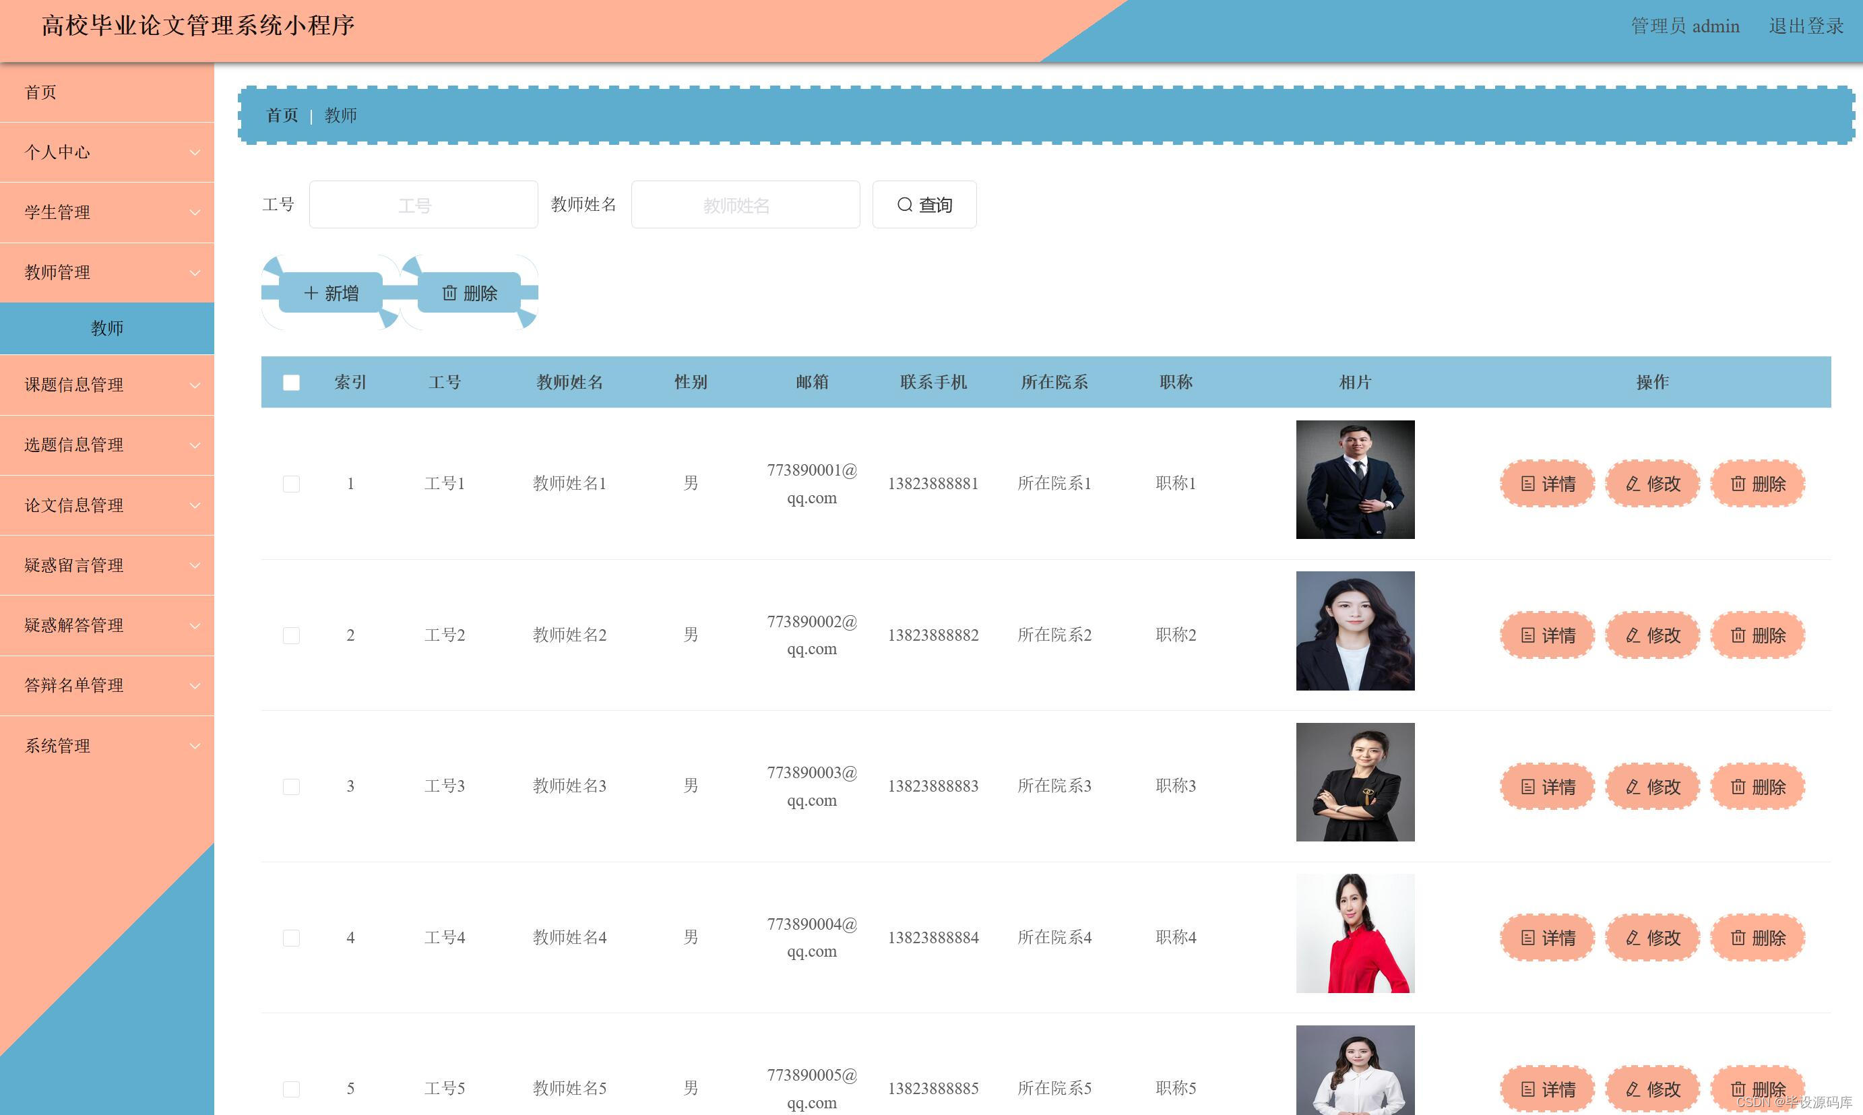Open 详情 for teacher 教师姓名4
1863x1115 pixels.
click(x=1548, y=938)
